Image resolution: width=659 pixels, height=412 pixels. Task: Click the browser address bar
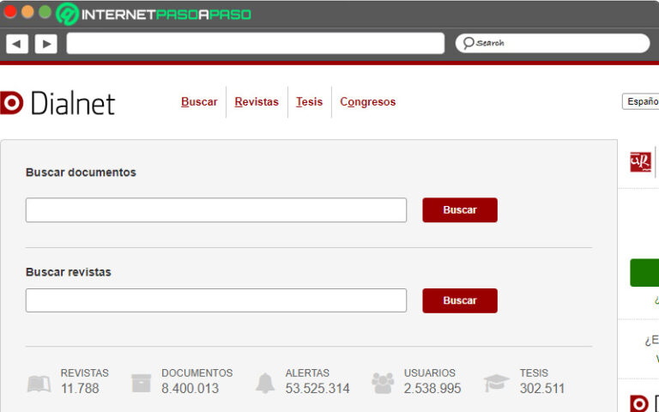(255, 44)
